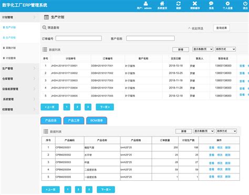The width and height of the screenshot is (249, 195).
Task: Click plan number JHDH-20181017130602
Action: point(64,73)
